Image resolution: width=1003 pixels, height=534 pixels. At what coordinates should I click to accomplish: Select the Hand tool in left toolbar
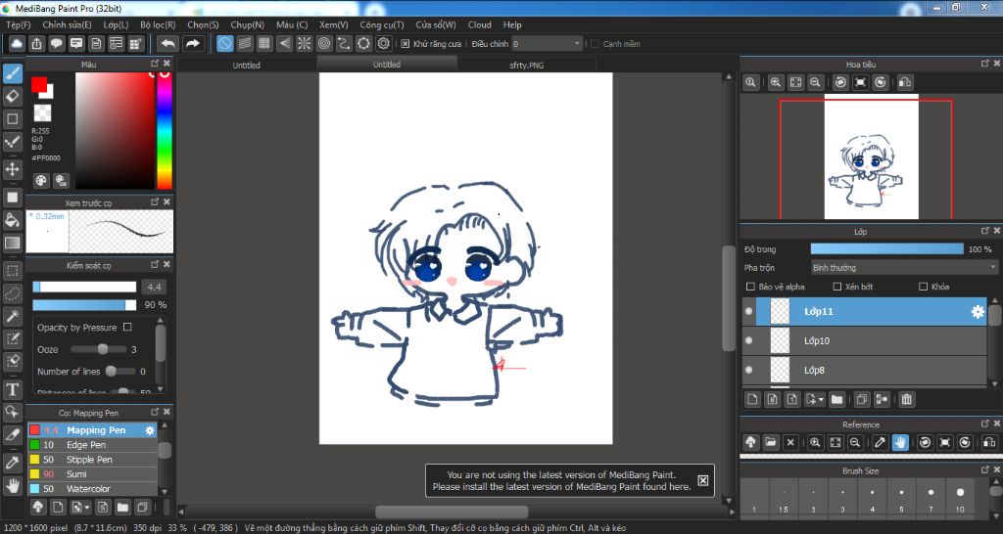click(x=12, y=485)
